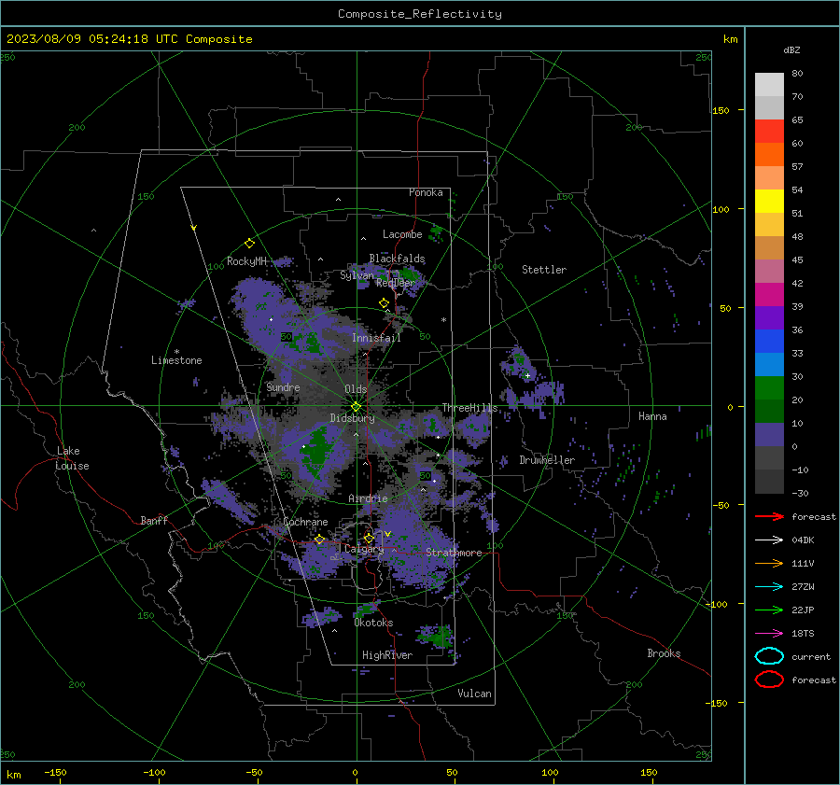Click the yellow diamond marker above Calgary
Screen dimensions: 840x785
[369, 538]
